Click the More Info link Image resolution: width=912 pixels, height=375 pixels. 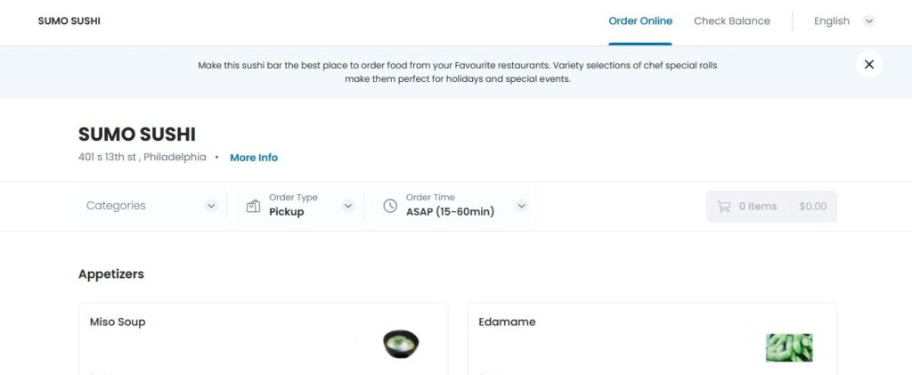[x=254, y=158]
